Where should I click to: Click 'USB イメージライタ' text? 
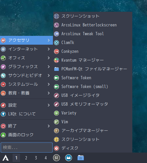pyautogui.click(x=80, y=96)
